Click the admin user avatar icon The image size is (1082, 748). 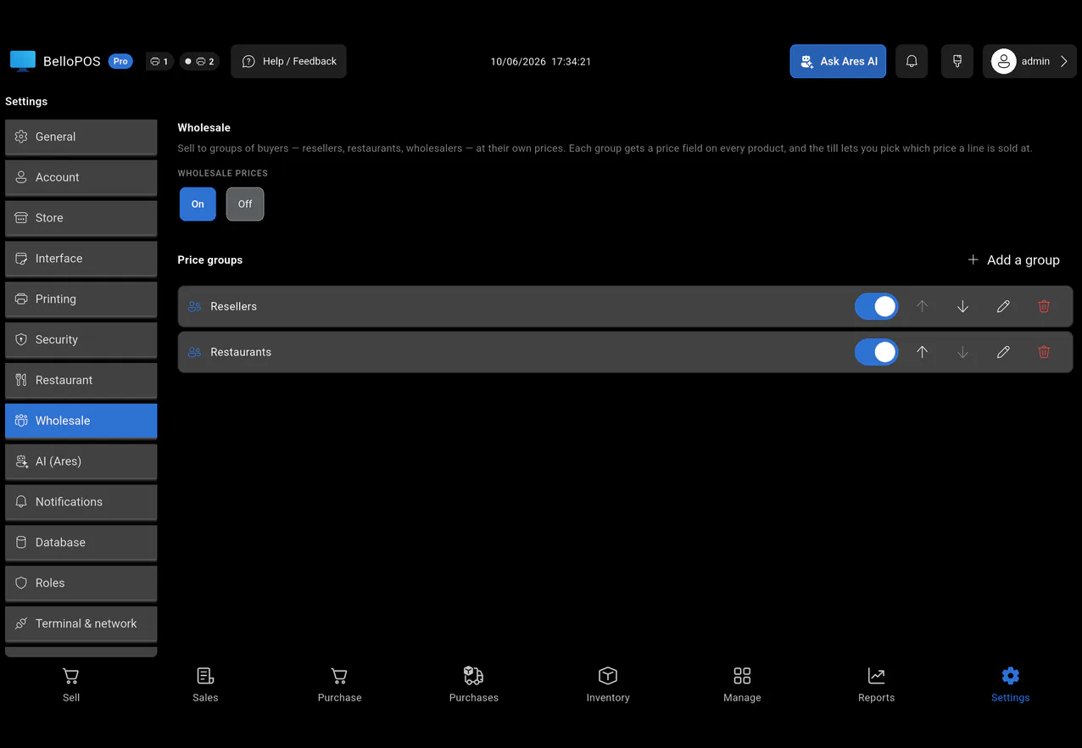1004,61
